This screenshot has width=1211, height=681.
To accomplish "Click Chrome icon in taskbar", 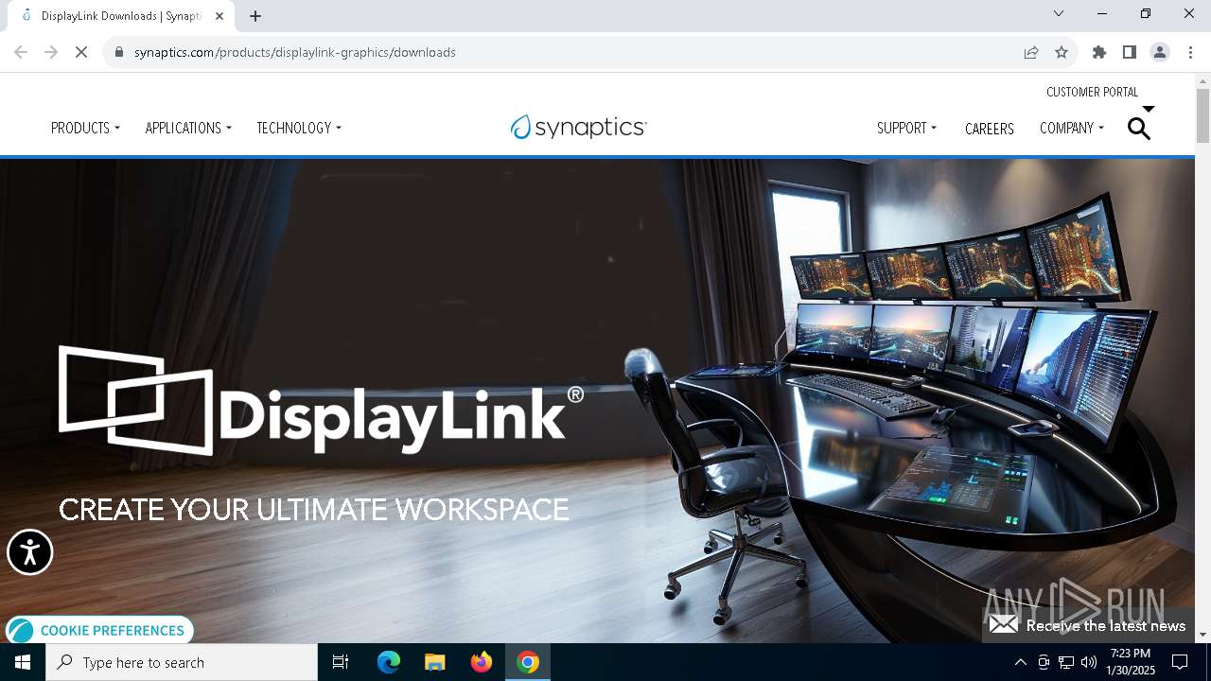I will pyautogui.click(x=528, y=662).
